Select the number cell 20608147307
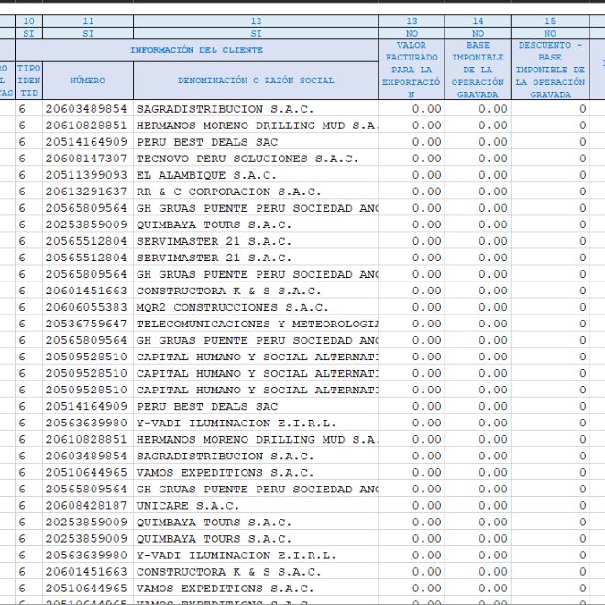 (87, 159)
